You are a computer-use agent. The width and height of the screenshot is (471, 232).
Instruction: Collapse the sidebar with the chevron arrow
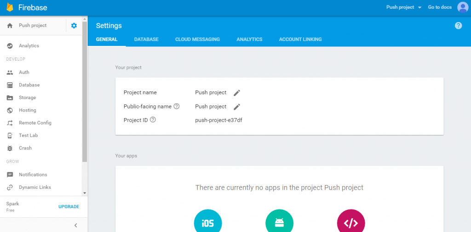click(76, 225)
